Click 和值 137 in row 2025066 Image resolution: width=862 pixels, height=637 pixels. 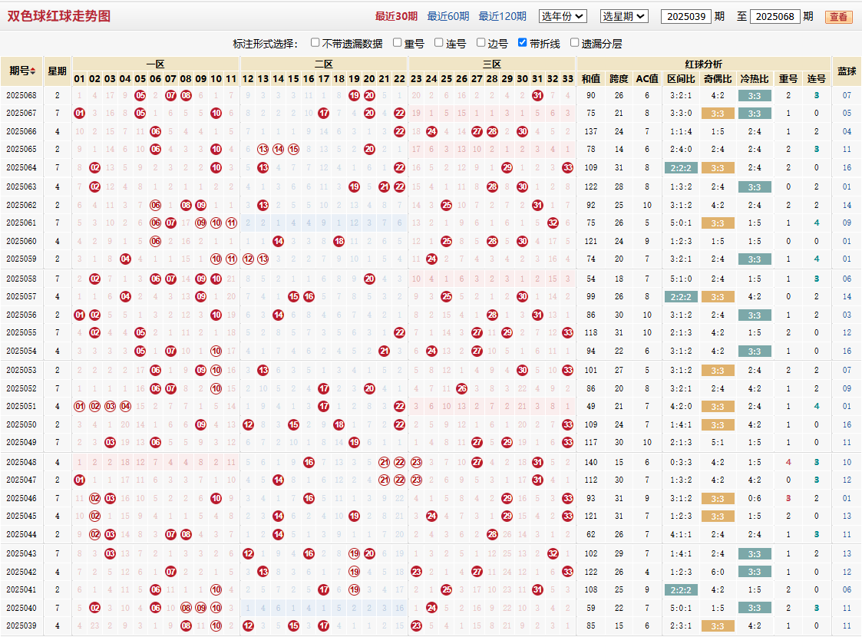[591, 132]
